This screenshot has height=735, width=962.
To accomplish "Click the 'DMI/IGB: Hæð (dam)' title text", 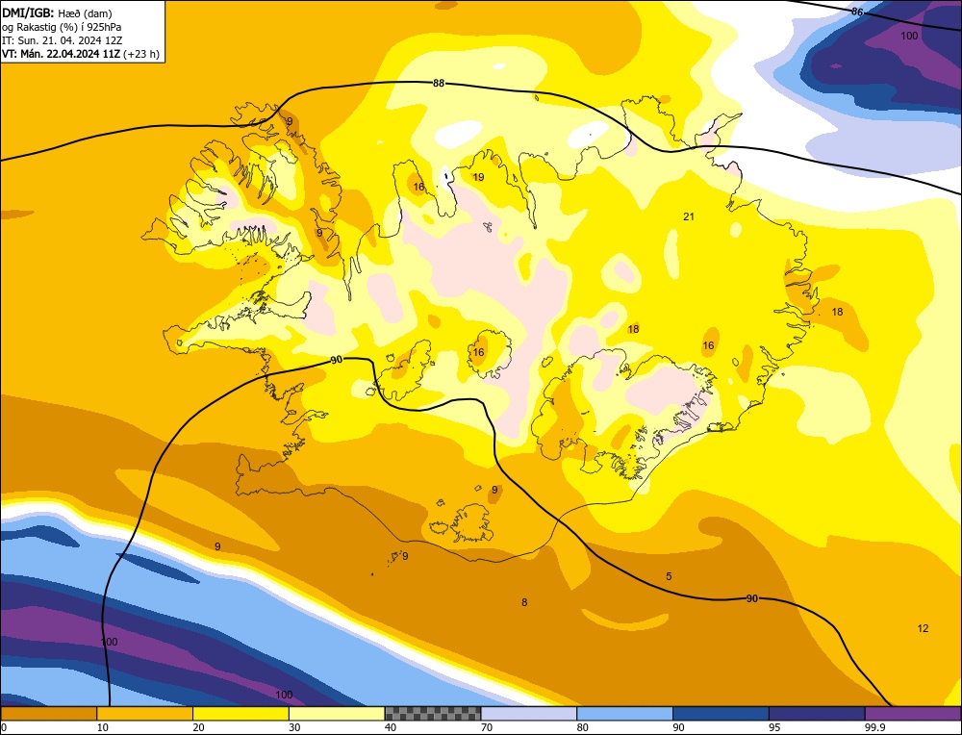I will pos(57,13).
